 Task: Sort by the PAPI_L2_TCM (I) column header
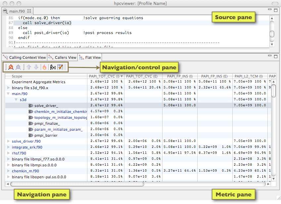coord(250,76)
